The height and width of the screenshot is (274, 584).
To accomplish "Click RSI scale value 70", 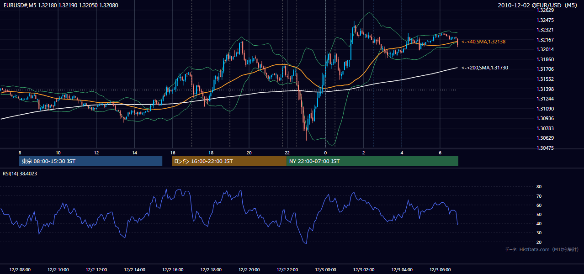I will [539, 196].
